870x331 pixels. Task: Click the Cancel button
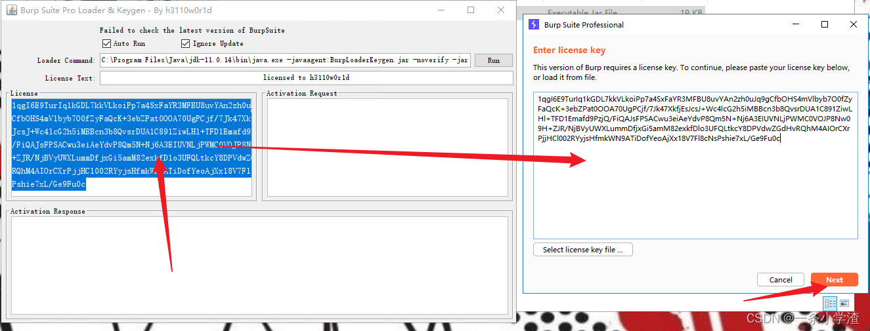(x=781, y=280)
